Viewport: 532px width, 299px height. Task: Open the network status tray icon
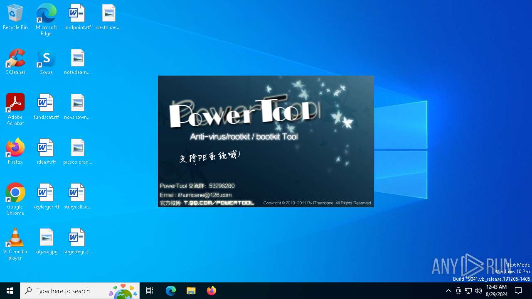[468, 291]
